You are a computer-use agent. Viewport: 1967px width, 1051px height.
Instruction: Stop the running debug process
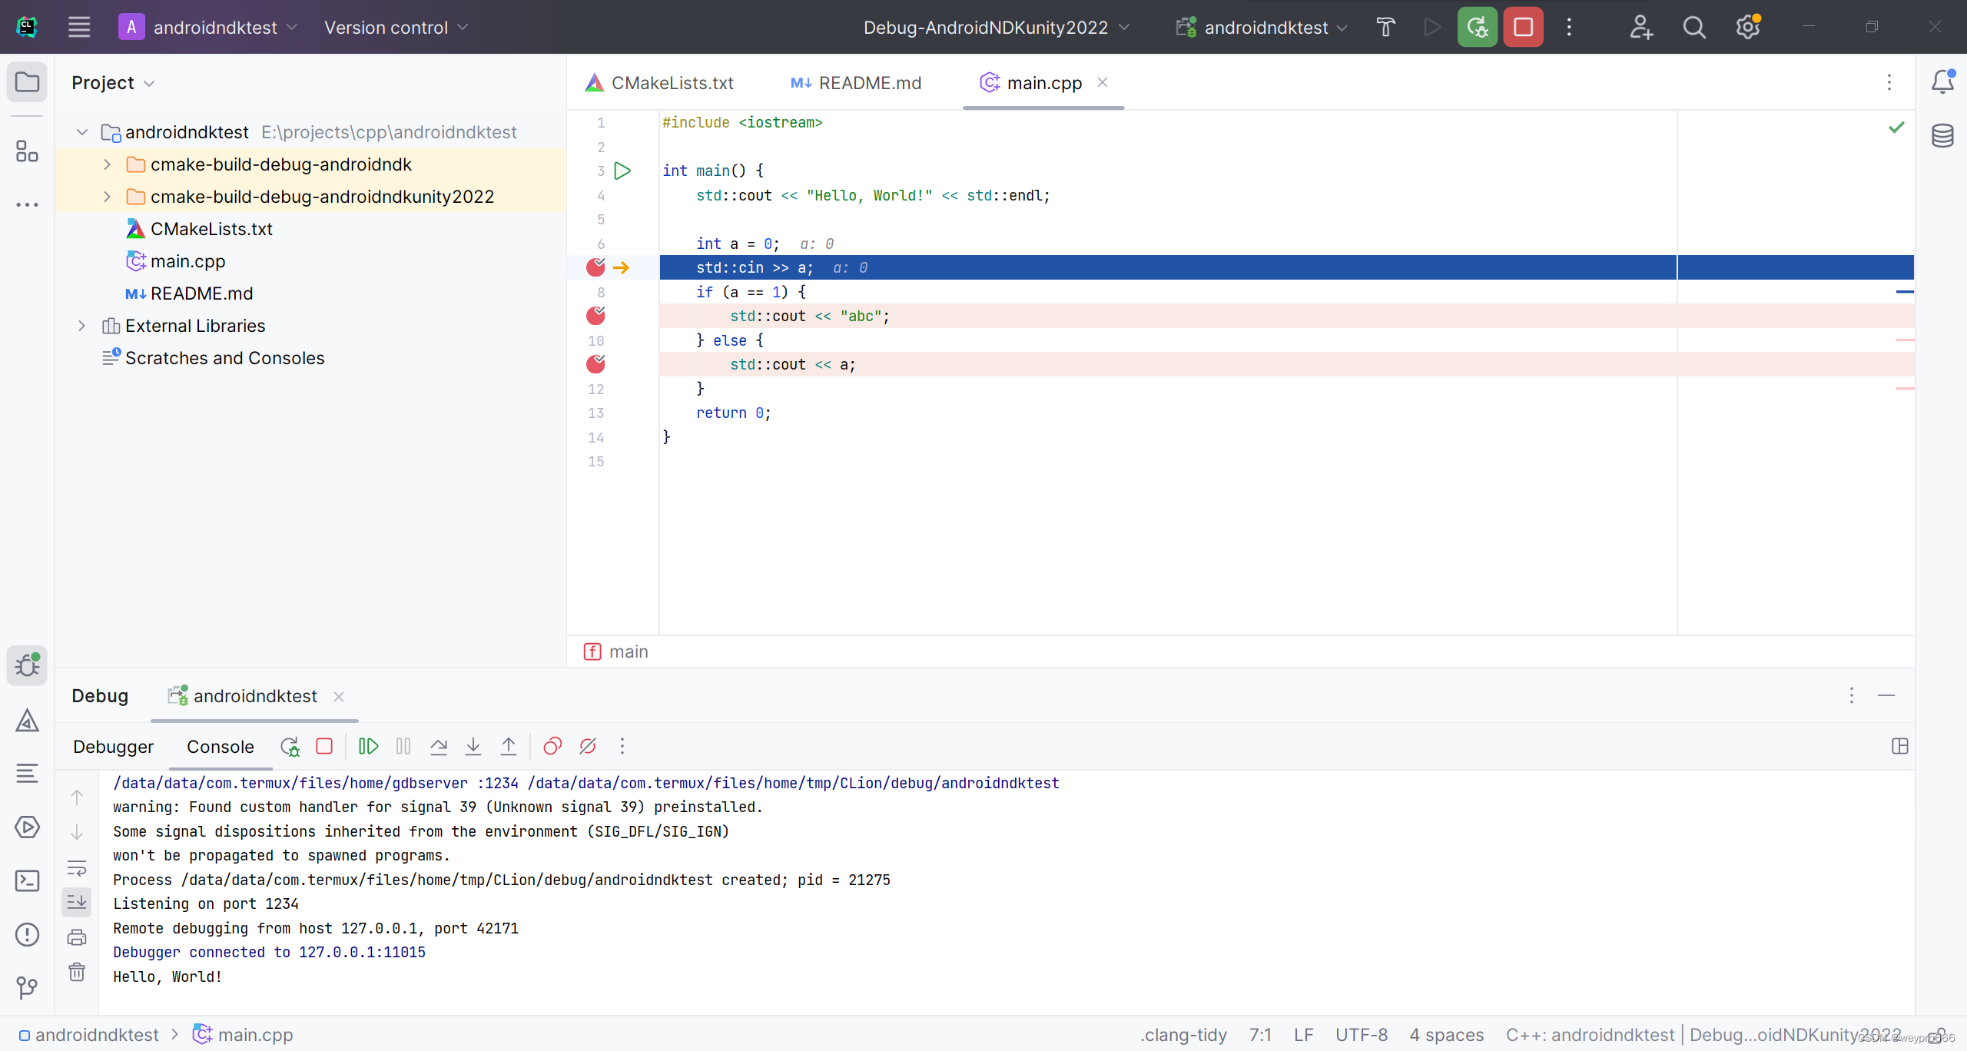(x=324, y=746)
